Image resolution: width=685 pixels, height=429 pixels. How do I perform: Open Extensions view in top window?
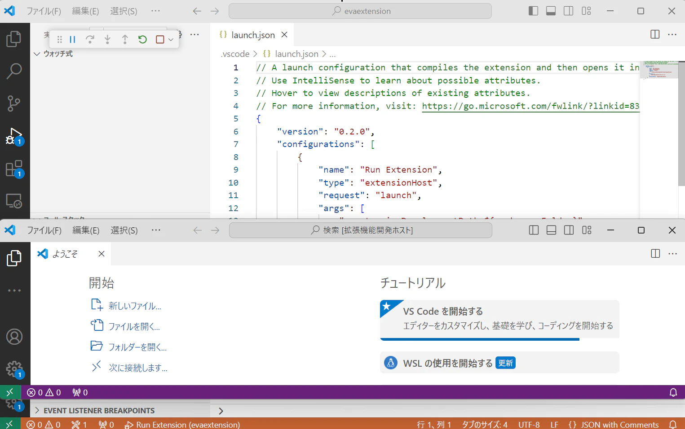point(14,169)
